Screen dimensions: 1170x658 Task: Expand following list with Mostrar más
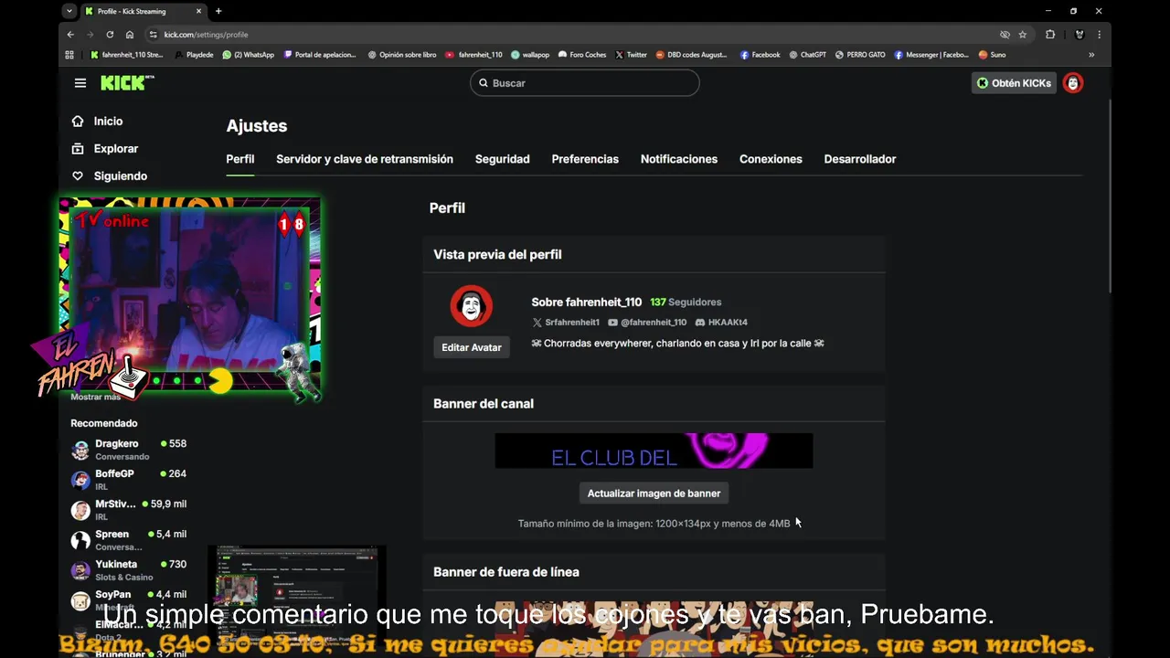(x=95, y=397)
